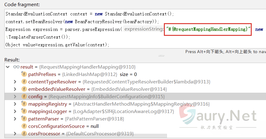
Task: Click the expressionString parameter hint
Action: click(143, 29)
